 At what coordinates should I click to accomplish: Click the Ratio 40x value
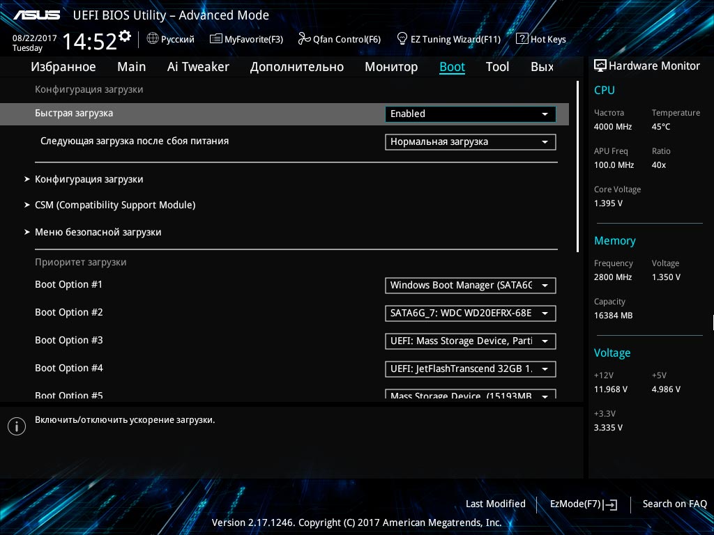[659, 165]
